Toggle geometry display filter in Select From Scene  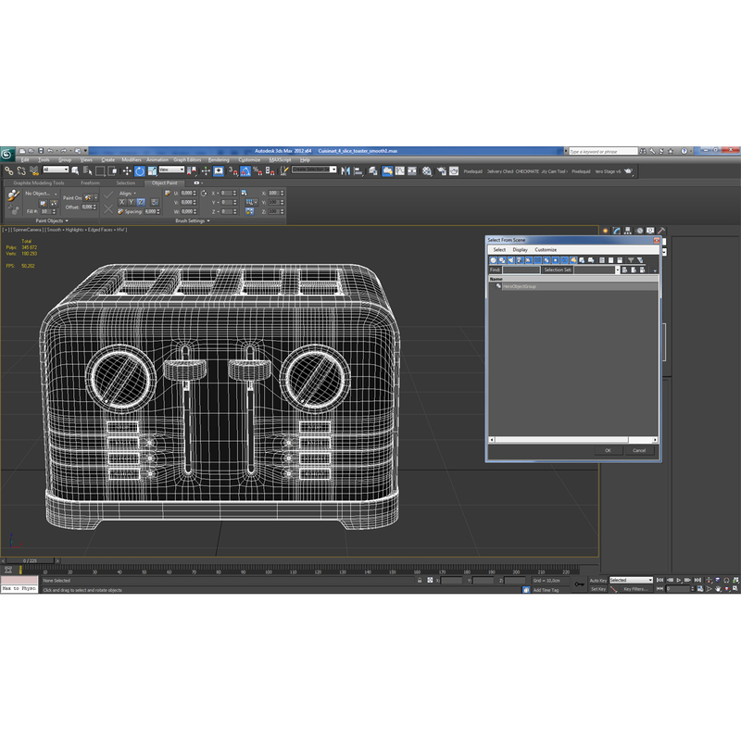pyautogui.click(x=494, y=260)
